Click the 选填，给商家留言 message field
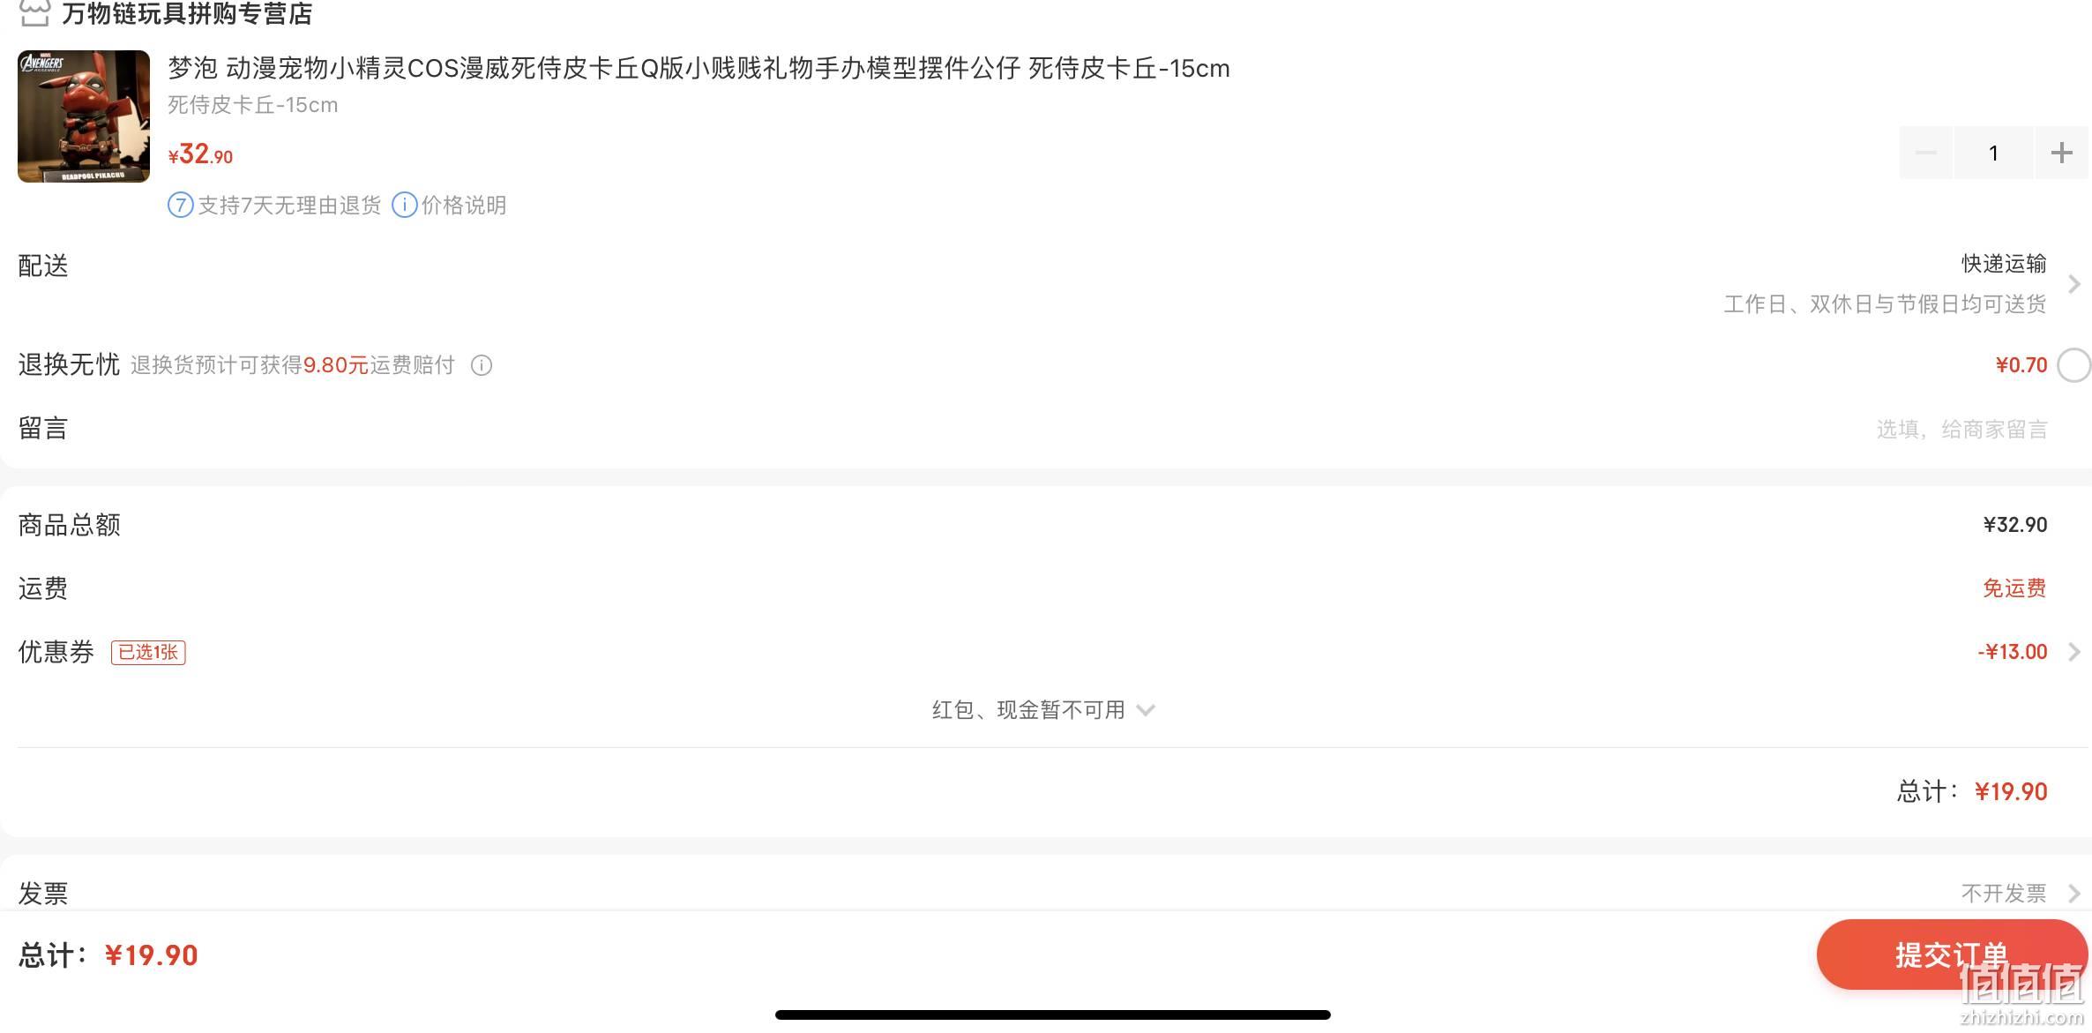Image resolution: width=2092 pixels, height=1033 pixels. [1961, 430]
